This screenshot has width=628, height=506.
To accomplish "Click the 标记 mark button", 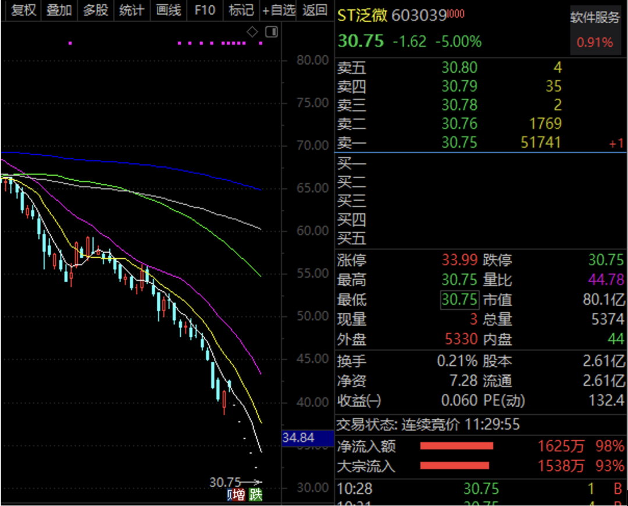I will [x=241, y=10].
